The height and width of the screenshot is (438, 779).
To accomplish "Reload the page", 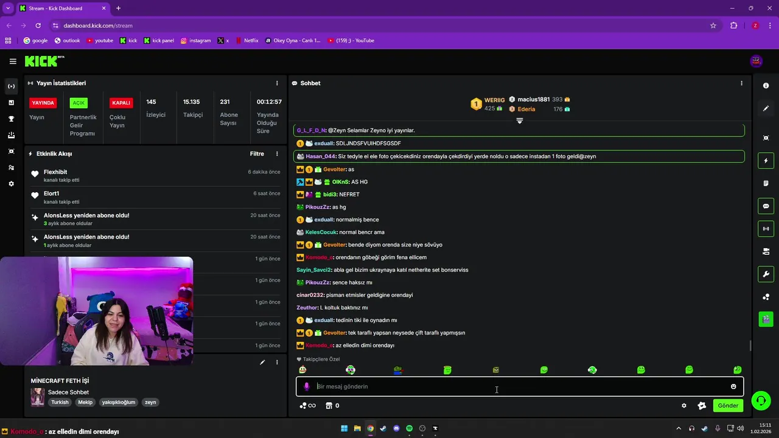I will [38, 26].
